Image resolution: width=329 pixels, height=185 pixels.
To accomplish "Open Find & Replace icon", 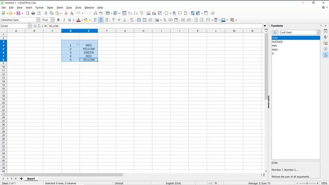I will 96,13.
